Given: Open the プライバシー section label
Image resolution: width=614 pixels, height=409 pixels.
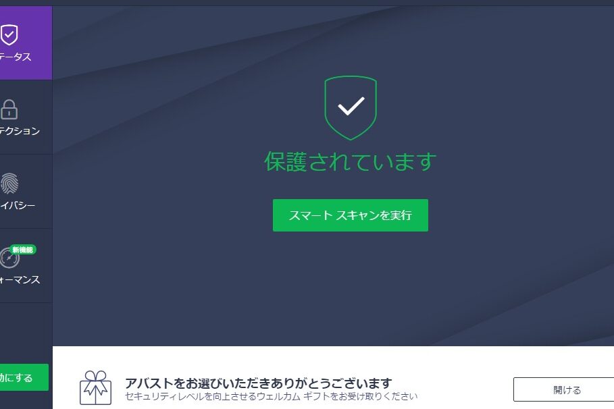Looking at the screenshot, I should pos(18,205).
